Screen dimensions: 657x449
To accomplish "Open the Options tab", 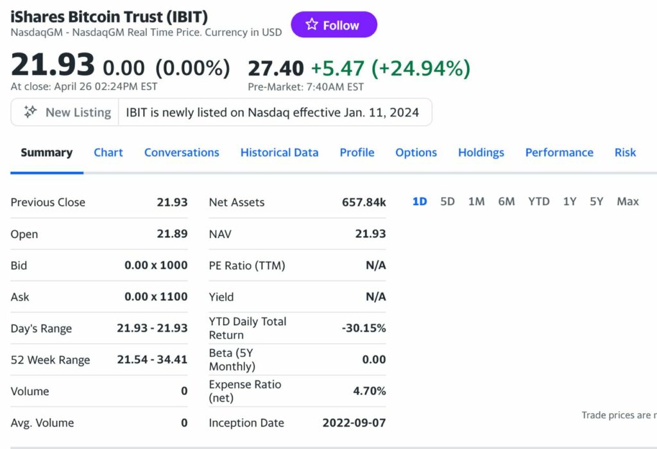I will 416,153.
